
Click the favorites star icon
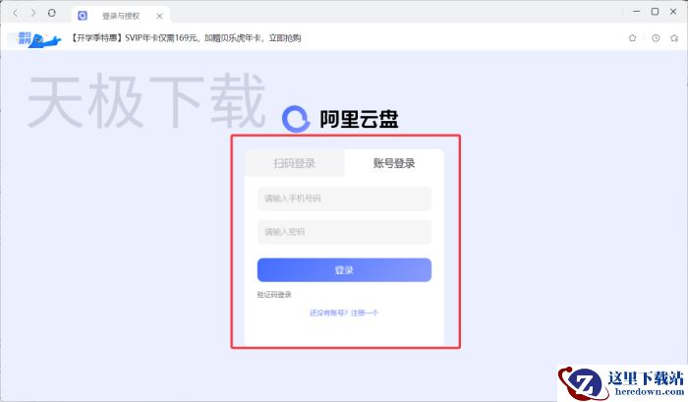click(674, 38)
